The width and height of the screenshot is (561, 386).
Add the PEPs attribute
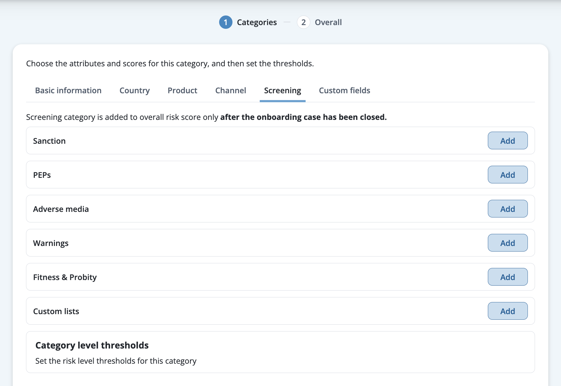click(508, 175)
